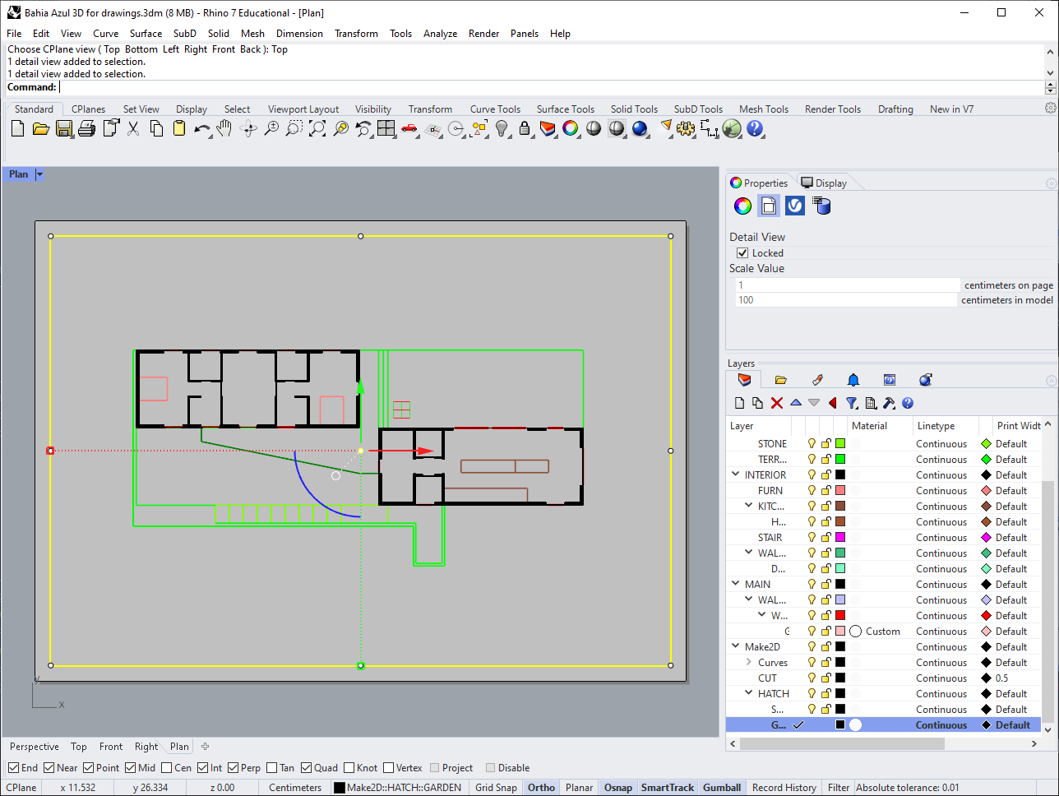This screenshot has width=1059, height=796.
Task: Click the layer filter funnel icon
Action: [x=852, y=403]
